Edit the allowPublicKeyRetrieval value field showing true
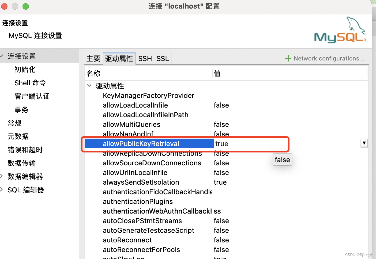376x259 pixels. coord(287,144)
